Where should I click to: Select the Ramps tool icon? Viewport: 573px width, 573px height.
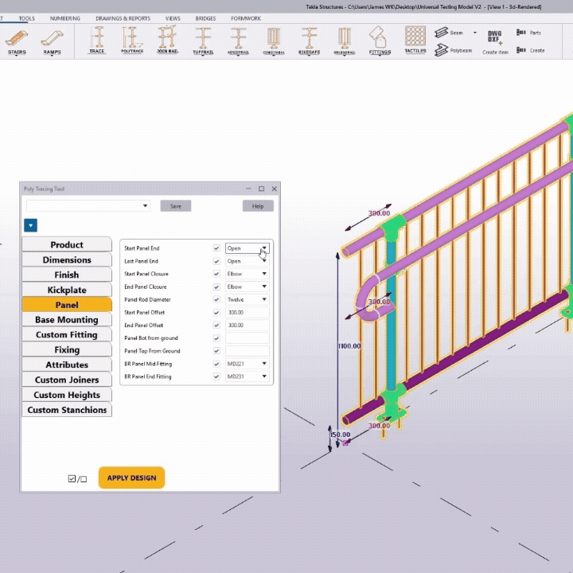point(52,41)
